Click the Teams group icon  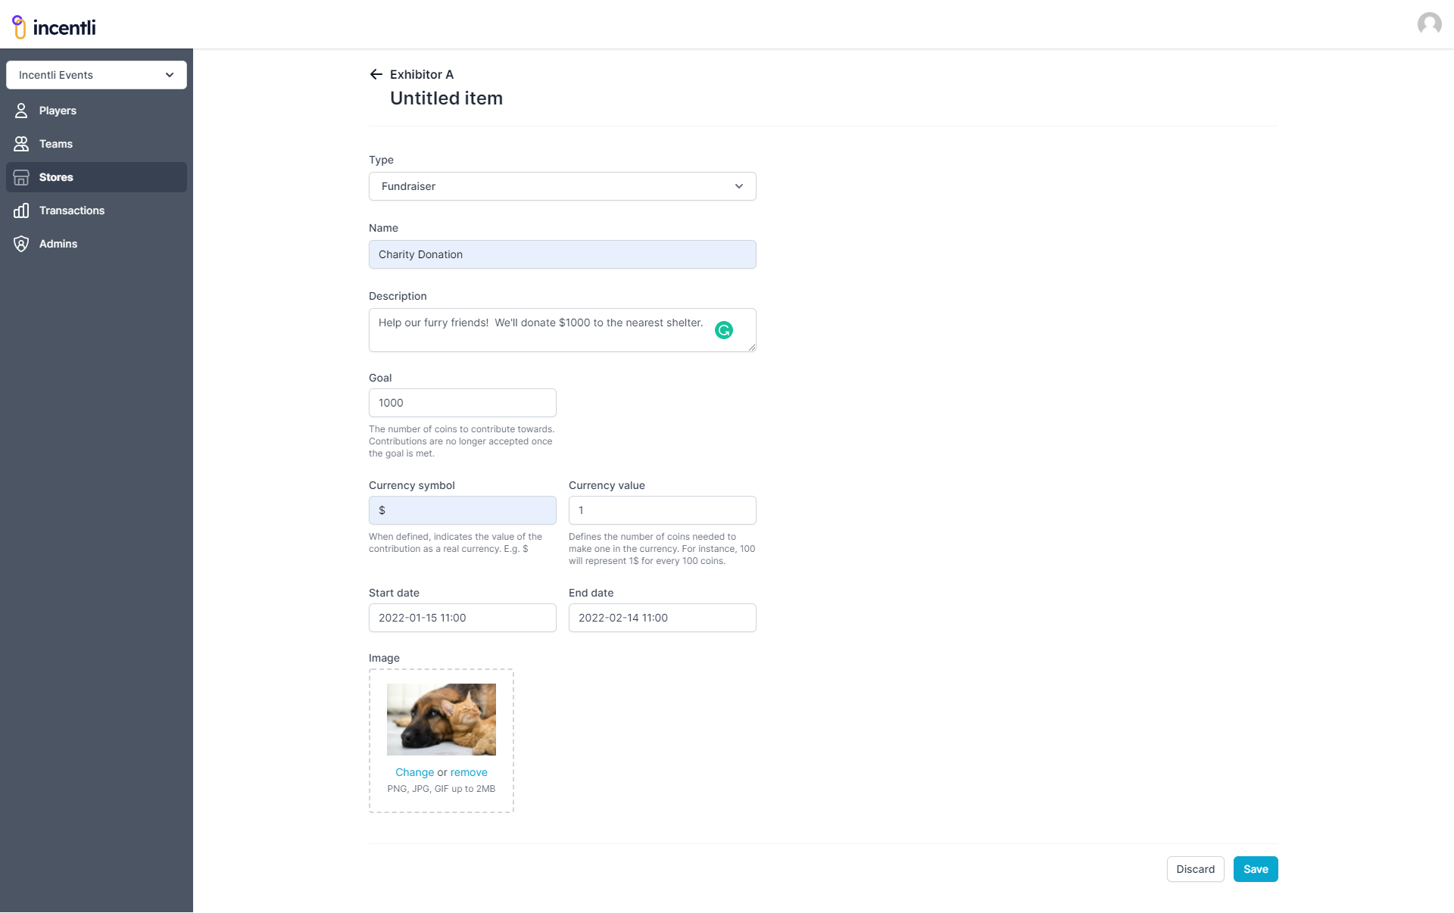21,144
